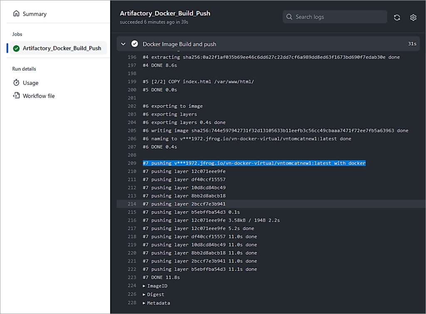Click line number 209 in the log

click(132, 163)
